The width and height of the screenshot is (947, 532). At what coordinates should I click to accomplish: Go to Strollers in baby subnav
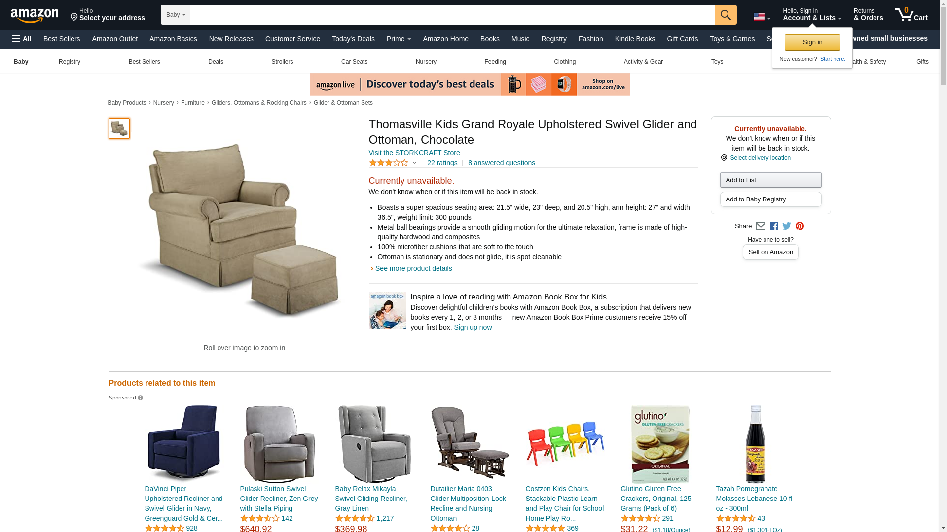(x=282, y=62)
